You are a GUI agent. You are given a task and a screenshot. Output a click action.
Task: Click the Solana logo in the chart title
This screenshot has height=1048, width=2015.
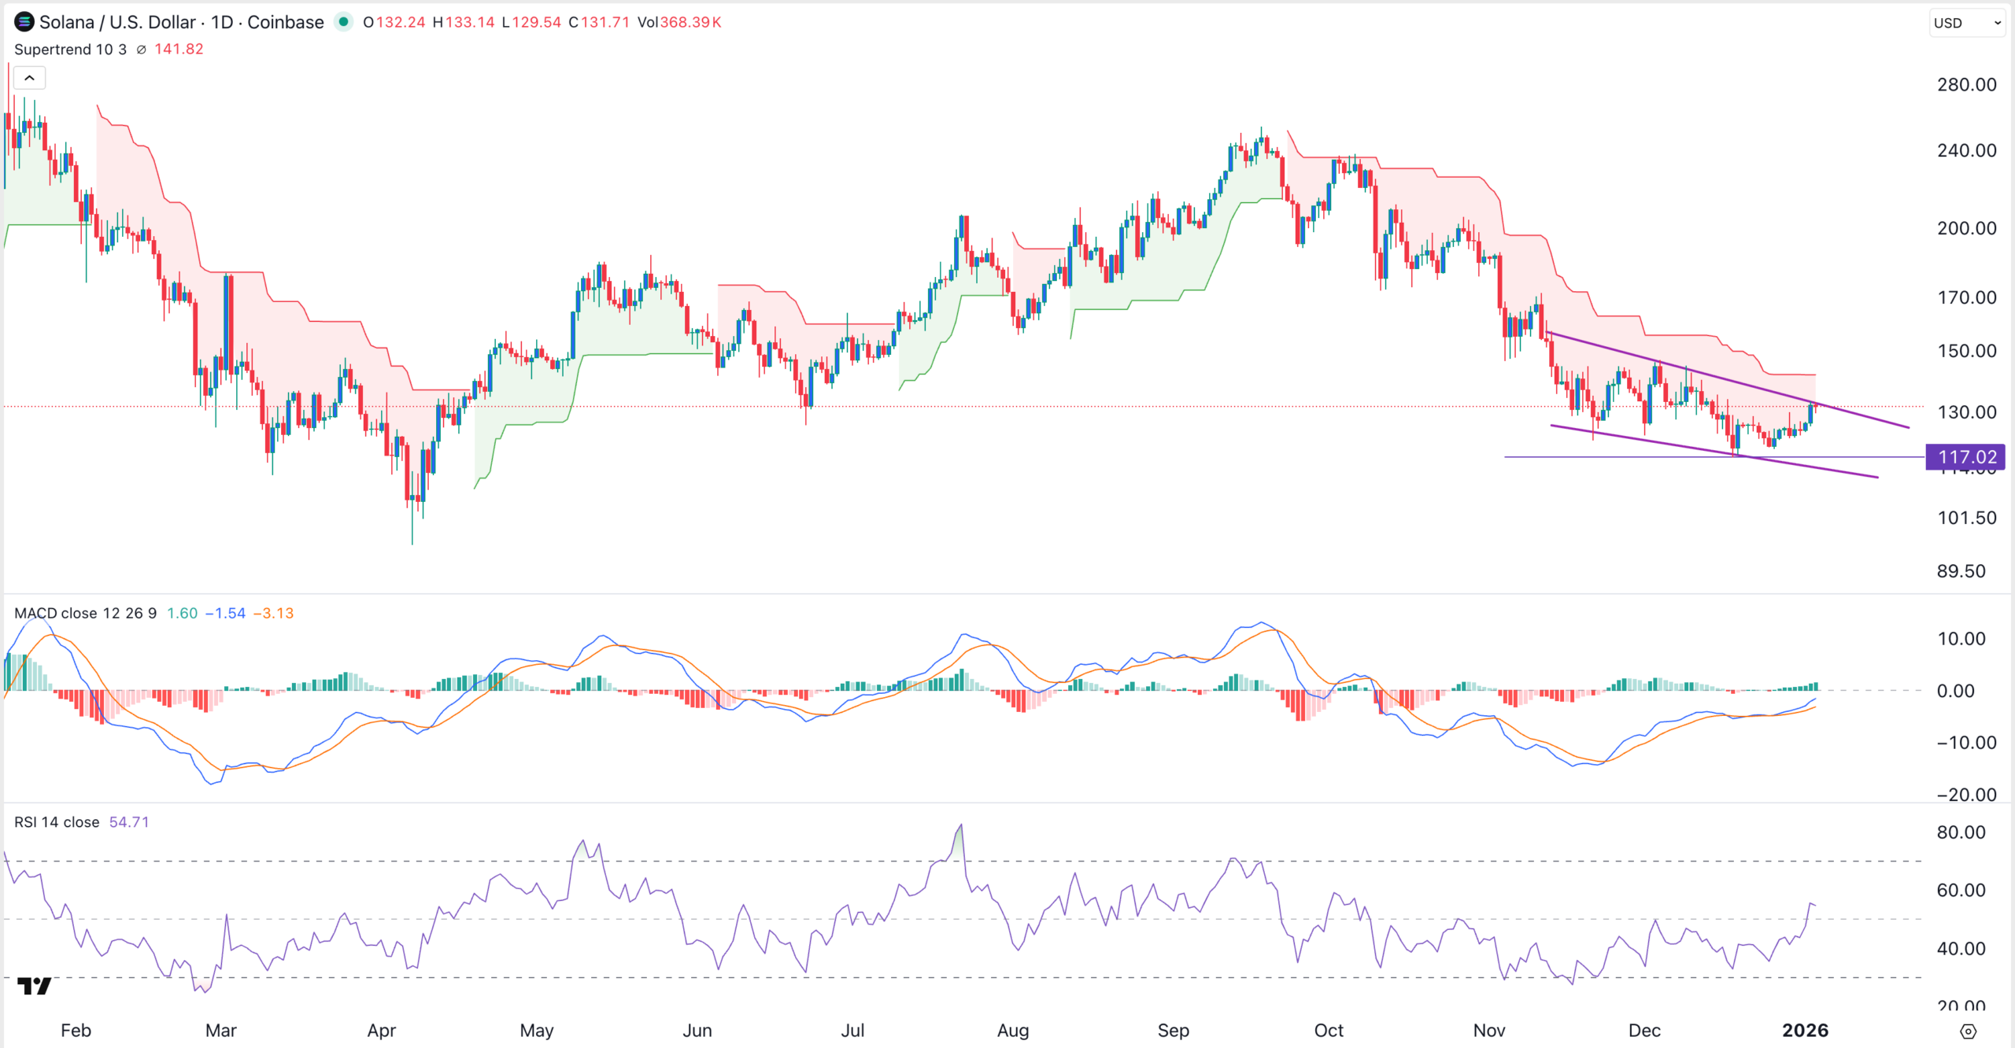(x=24, y=22)
